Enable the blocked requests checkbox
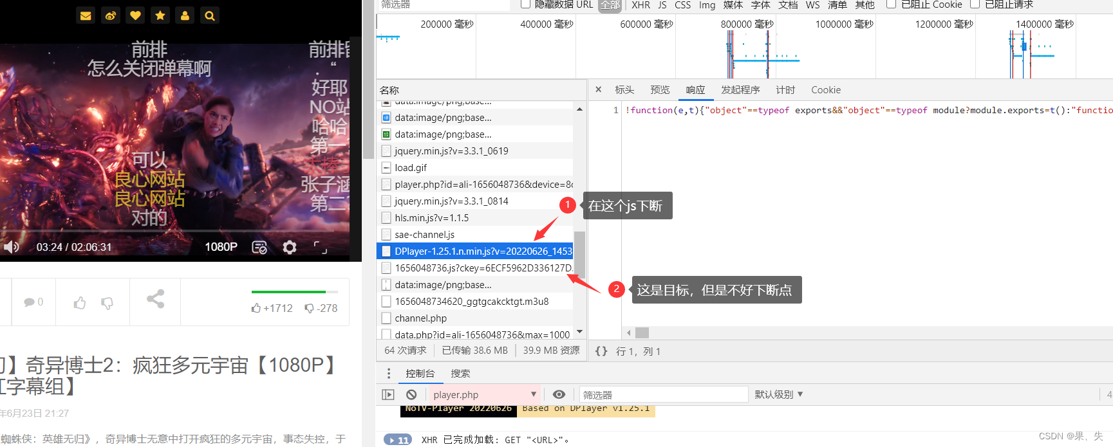The height and width of the screenshot is (447, 1113). tap(975, 5)
